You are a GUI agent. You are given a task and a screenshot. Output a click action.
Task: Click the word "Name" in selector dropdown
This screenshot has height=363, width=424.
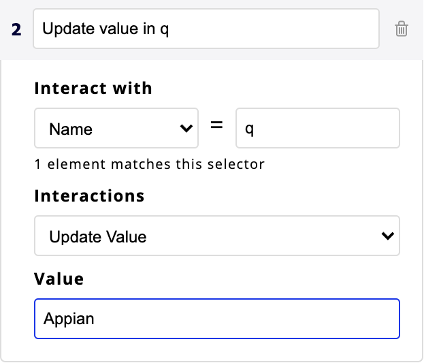[x=71, y=129]
